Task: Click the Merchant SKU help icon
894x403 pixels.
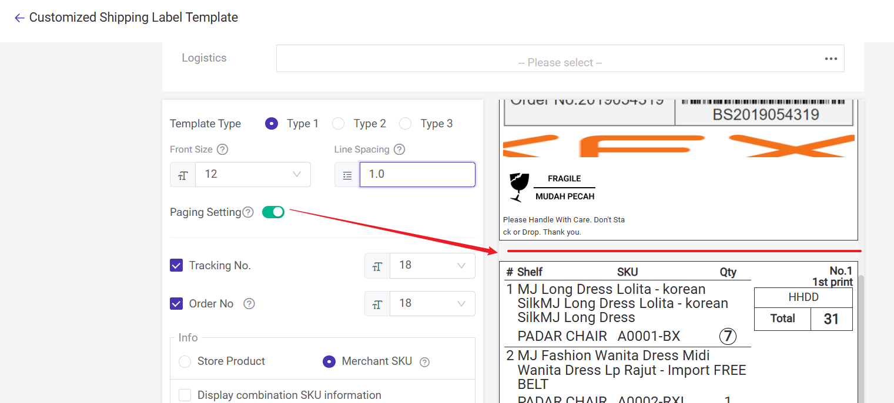Action: point(424,362)
